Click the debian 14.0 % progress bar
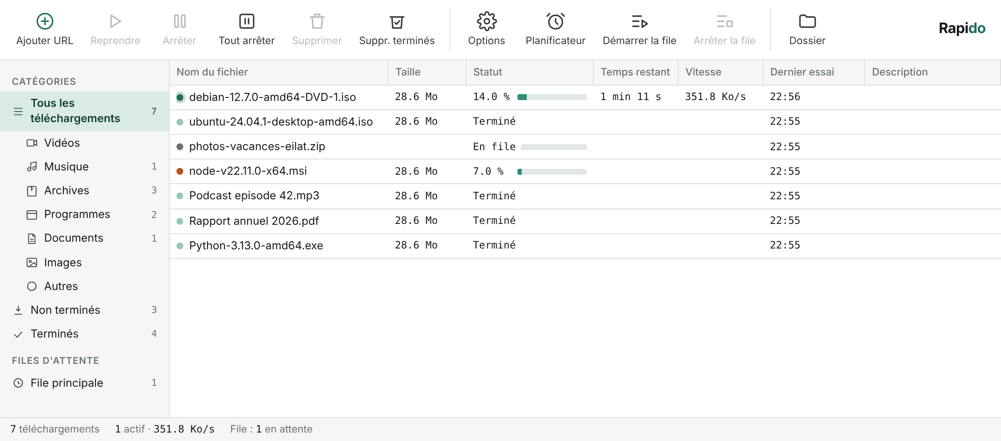The height and width of the screenshot is (441, 1001). click(x=552, y=97)
